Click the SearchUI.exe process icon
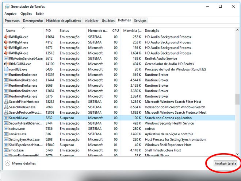Image resolution: width=241 pixels, height=181 pixels. 6,118
